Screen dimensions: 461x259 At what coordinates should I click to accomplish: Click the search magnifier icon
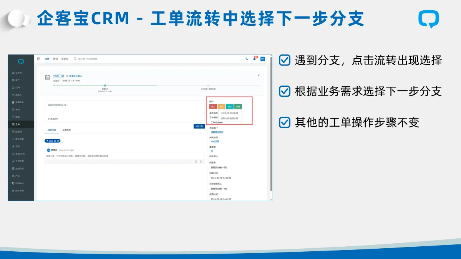[x=75, y=59]
